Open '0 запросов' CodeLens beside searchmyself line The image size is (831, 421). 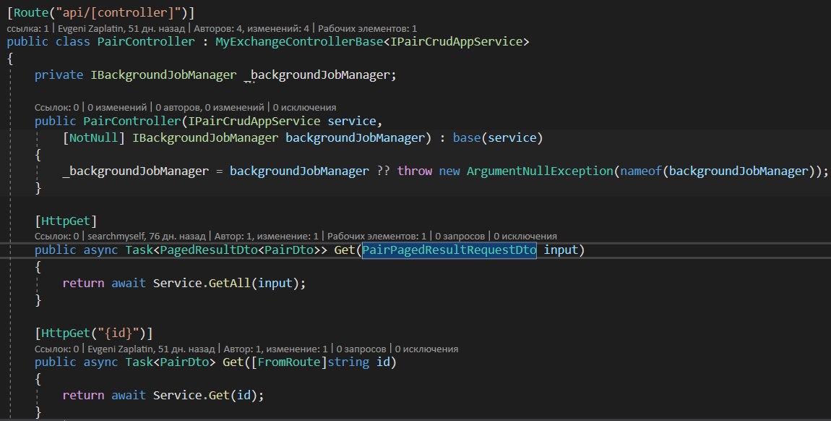[x=460, y=237]
